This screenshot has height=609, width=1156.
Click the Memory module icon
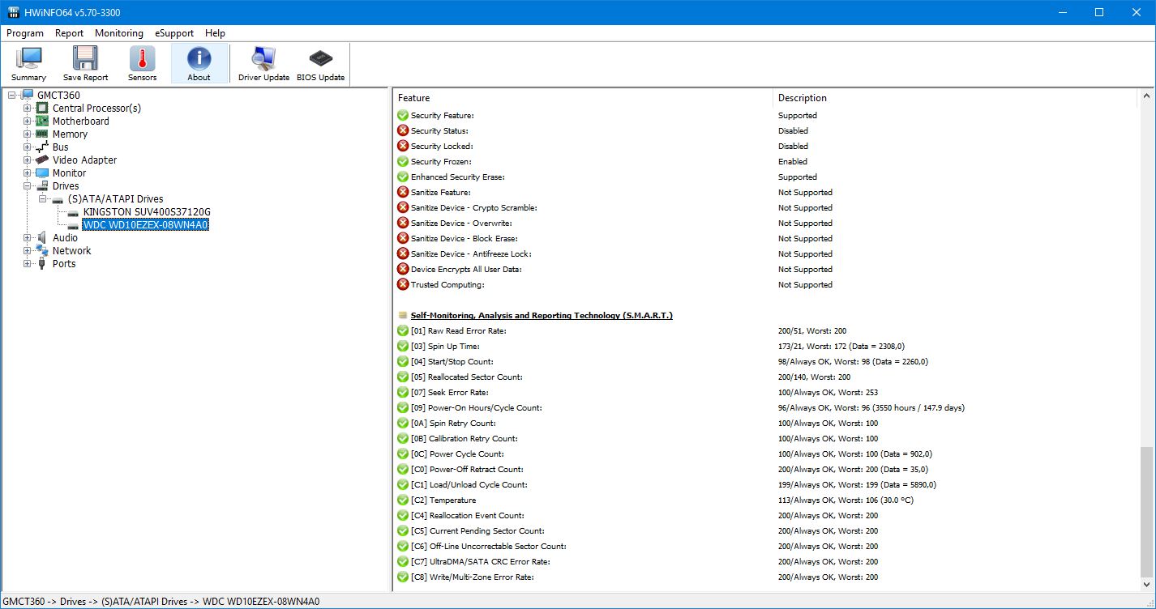[x=43, y=134]
